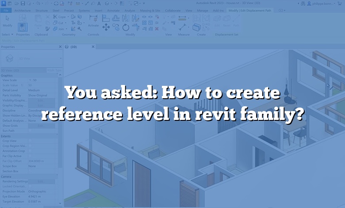Viewport: 345px width, 208px height.
Task: Toggle the Annotation Crop checkbox
Action: (x=30, y=151)
